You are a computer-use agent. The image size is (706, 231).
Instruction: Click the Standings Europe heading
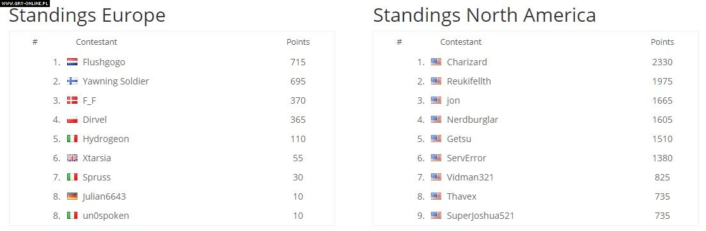(x=88, y=15)
